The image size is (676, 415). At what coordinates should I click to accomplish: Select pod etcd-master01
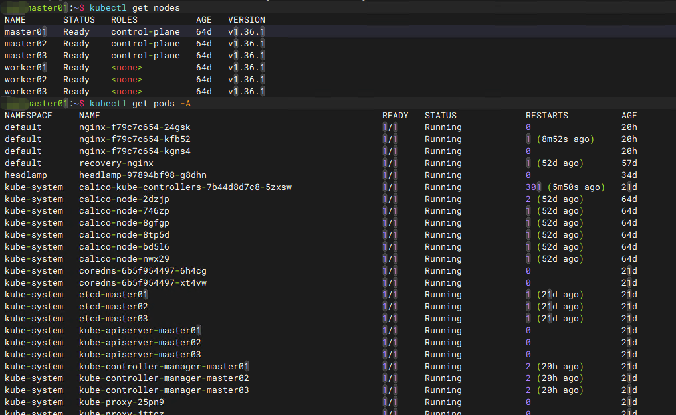[114, 295]
